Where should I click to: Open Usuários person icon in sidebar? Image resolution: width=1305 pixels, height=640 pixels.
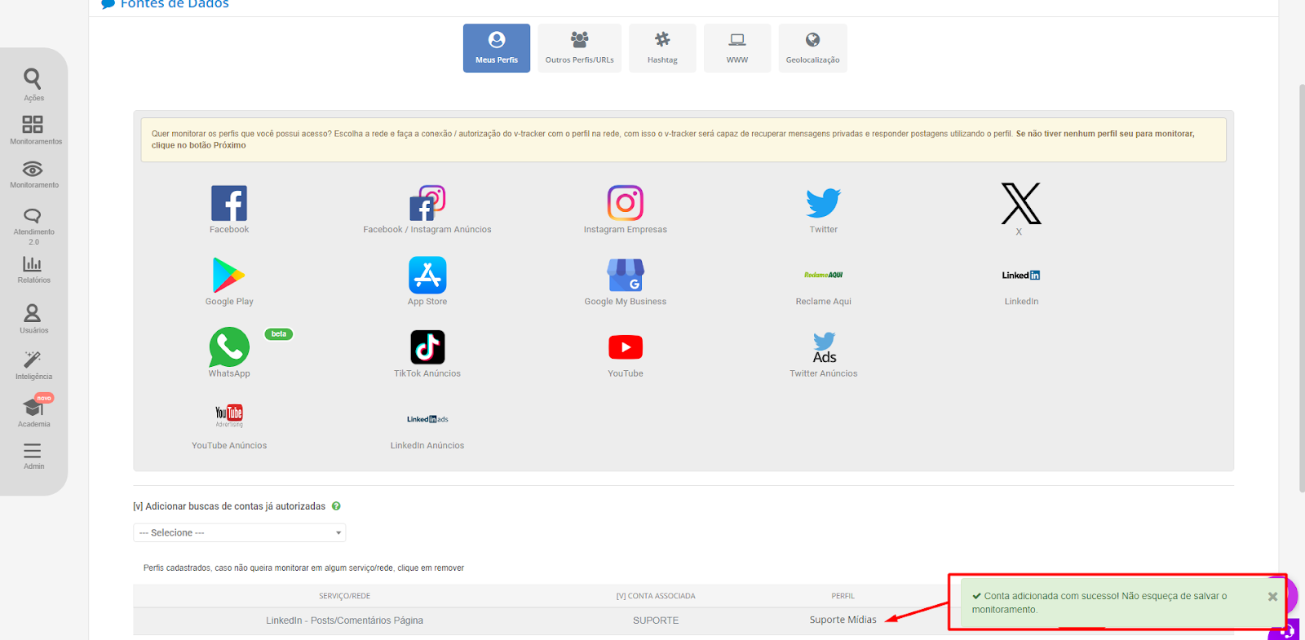point(33,313)
